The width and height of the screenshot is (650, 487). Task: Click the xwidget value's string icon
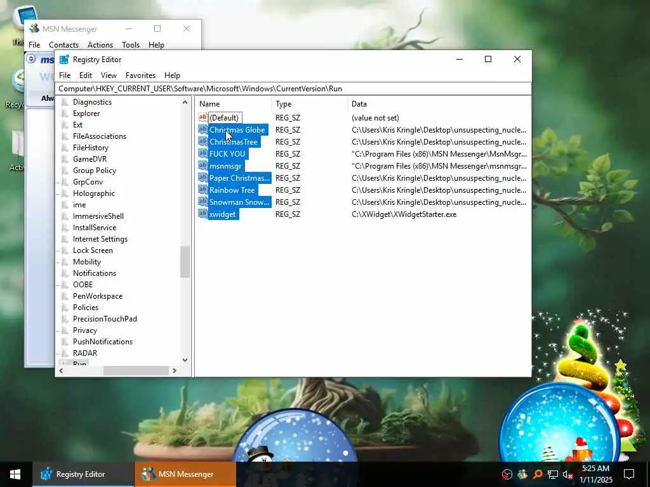(202, 214)
